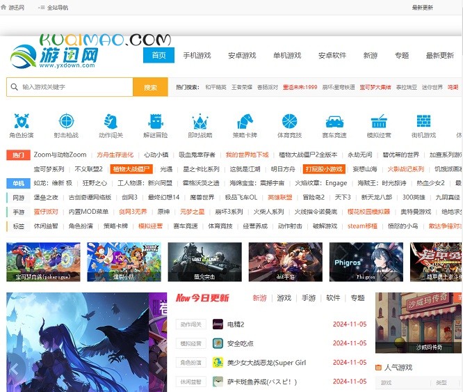Click the 电精2 game icon

point(218,324)
